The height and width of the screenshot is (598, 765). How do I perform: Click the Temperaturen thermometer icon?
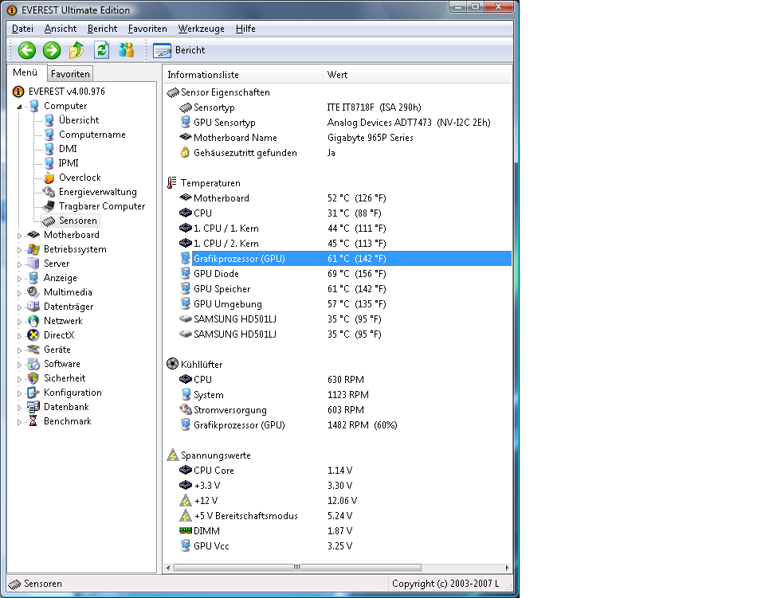[x=172, y=183]
